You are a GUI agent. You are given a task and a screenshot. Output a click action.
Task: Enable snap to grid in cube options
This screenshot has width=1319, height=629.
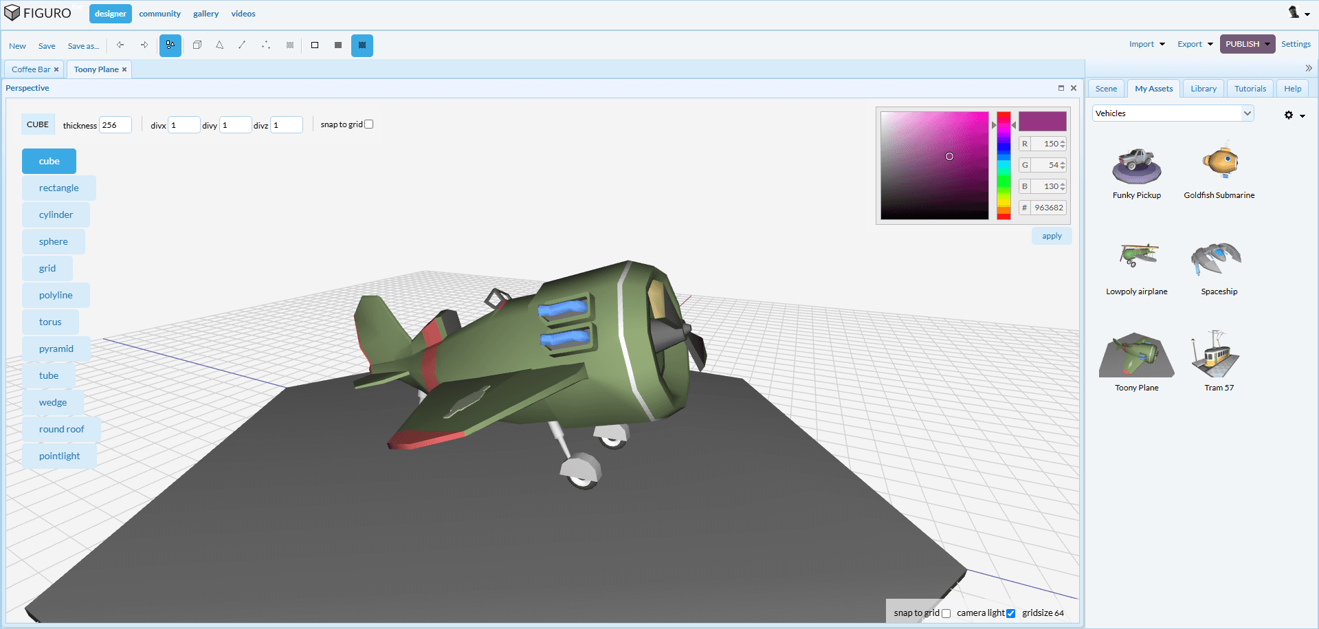(369, 124)
